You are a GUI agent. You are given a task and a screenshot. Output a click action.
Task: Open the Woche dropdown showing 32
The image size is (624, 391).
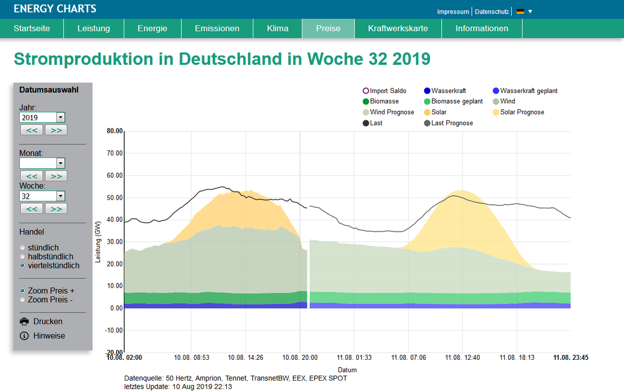click(42, 196)
